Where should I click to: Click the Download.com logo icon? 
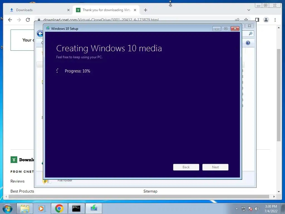(14, 160)
